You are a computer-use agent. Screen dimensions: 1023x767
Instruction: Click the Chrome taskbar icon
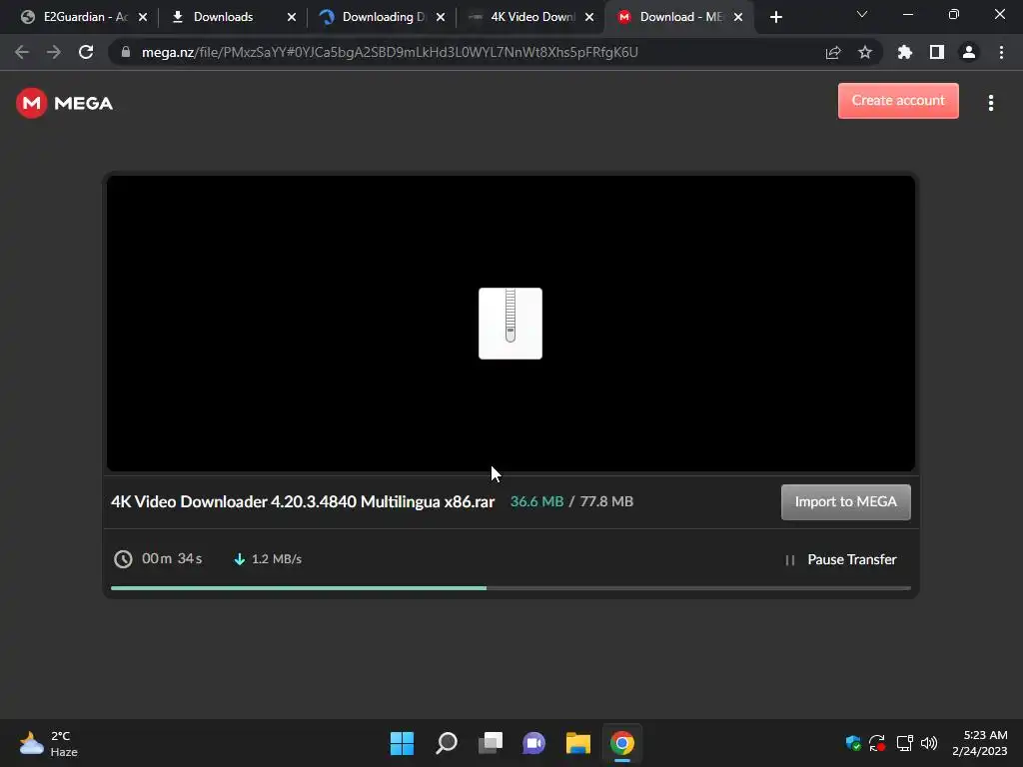coord(622,743)
